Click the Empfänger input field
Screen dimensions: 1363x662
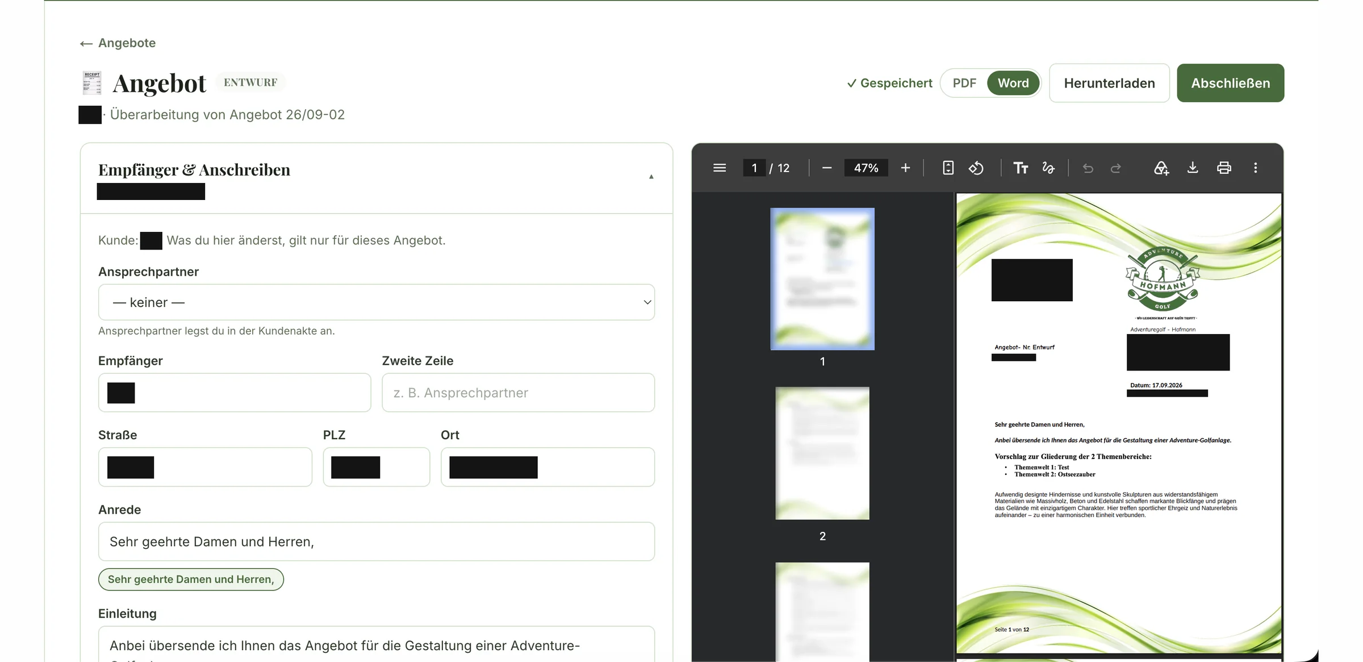tap(235, 393)
